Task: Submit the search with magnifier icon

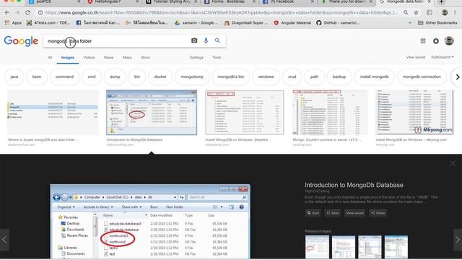Action: [x=217, y=40]
